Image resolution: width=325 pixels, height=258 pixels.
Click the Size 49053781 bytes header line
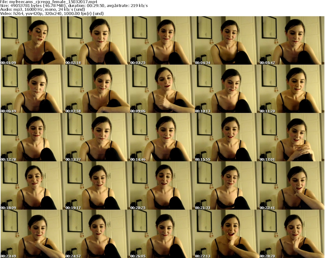(x=74, y=6)
